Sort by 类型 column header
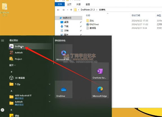Viewport: 162px width, 117px height. tap(159, 16)
